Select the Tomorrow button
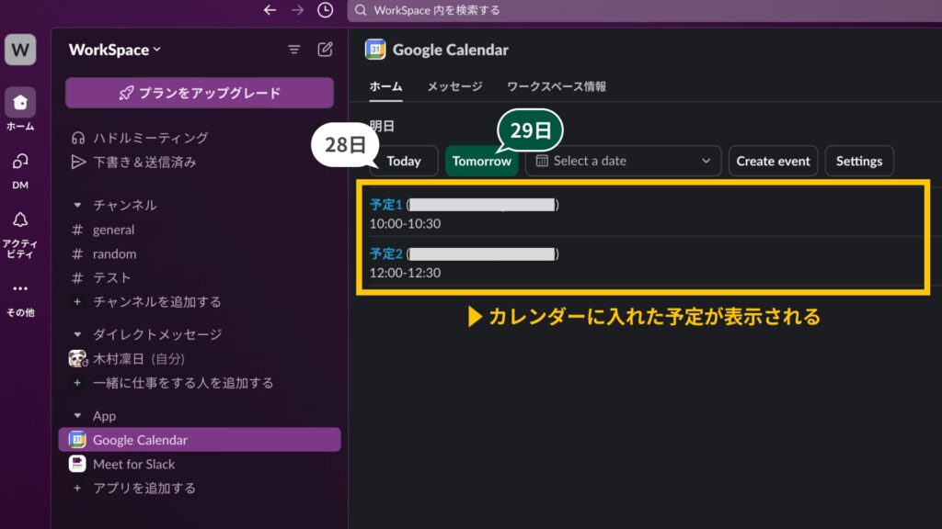Image resolution: width=942 pixels, height=529 pixels. click(481, 161)
